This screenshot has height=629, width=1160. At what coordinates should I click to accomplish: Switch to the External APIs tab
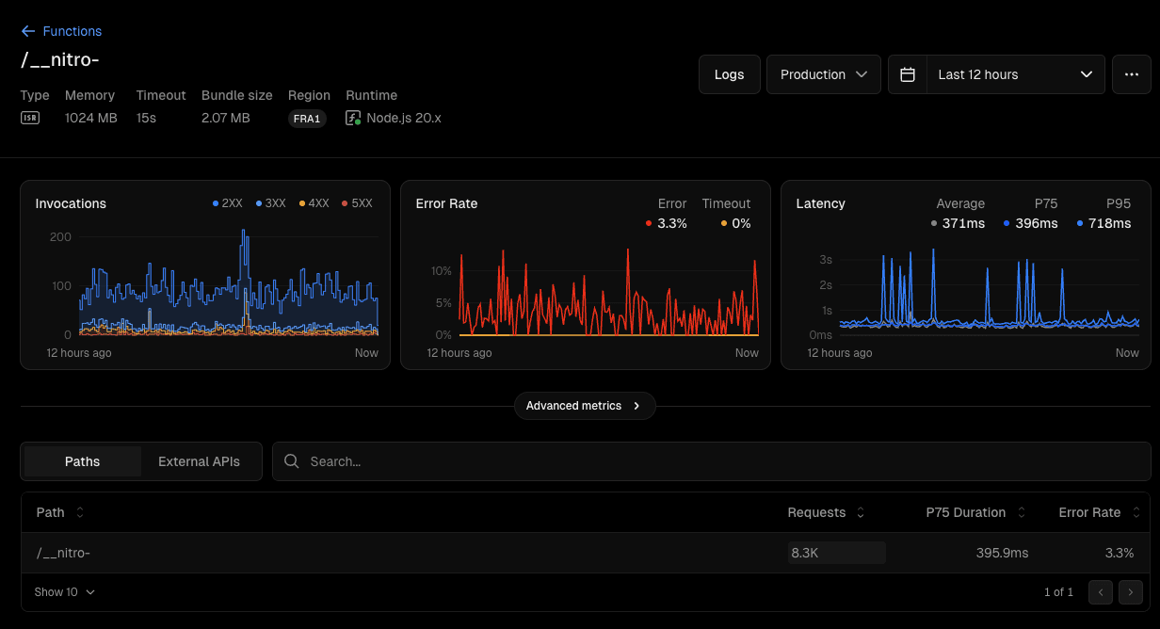click(199, 461)
